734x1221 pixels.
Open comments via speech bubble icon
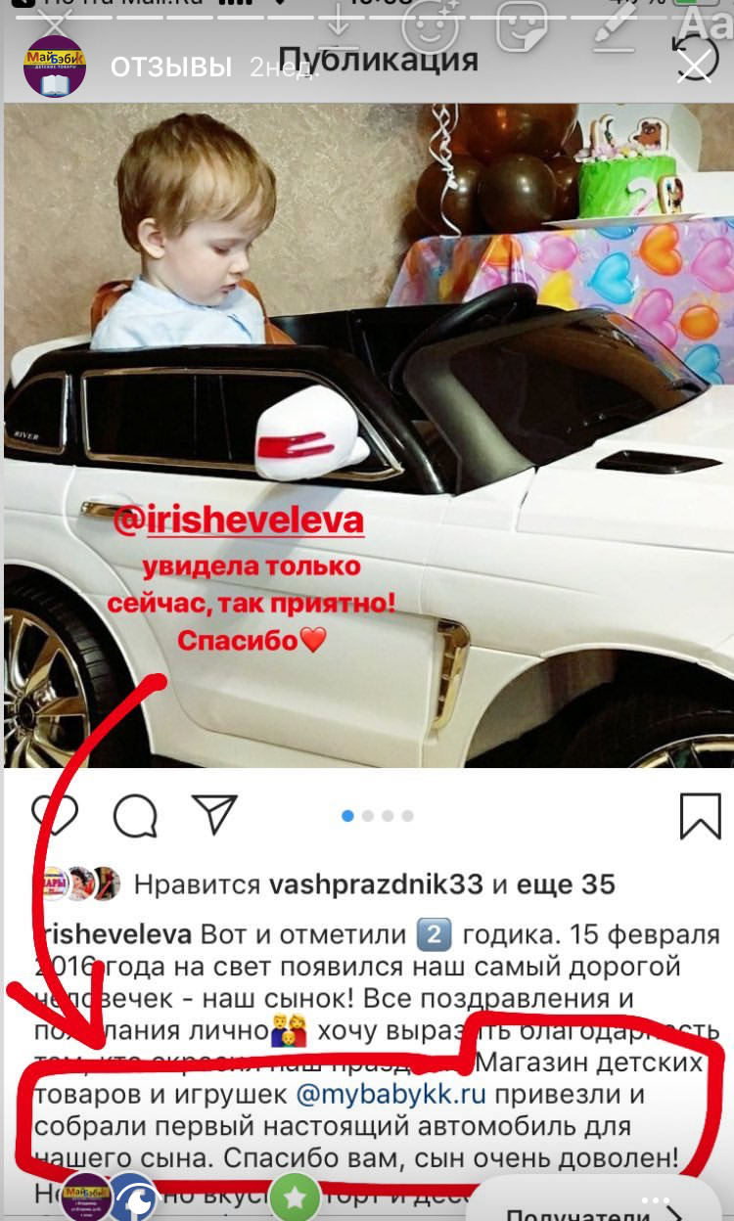[135, 815]
